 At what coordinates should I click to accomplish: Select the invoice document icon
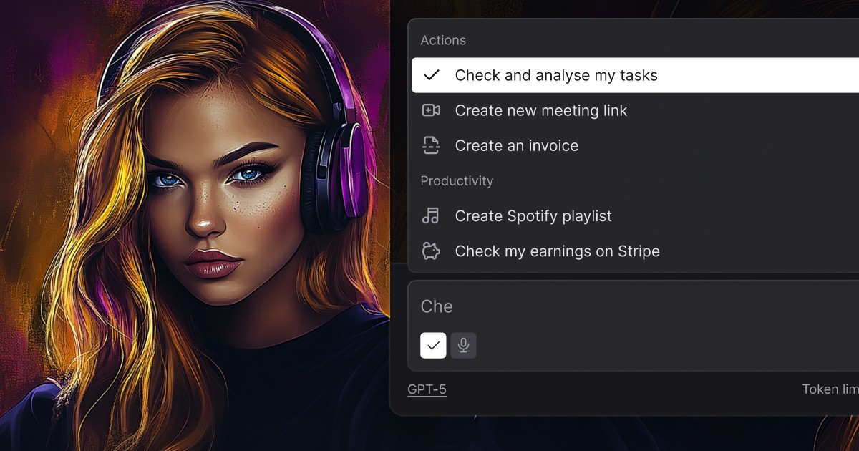(432, 145)
